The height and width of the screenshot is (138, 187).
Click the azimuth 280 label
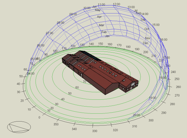[x=172, y=104]
